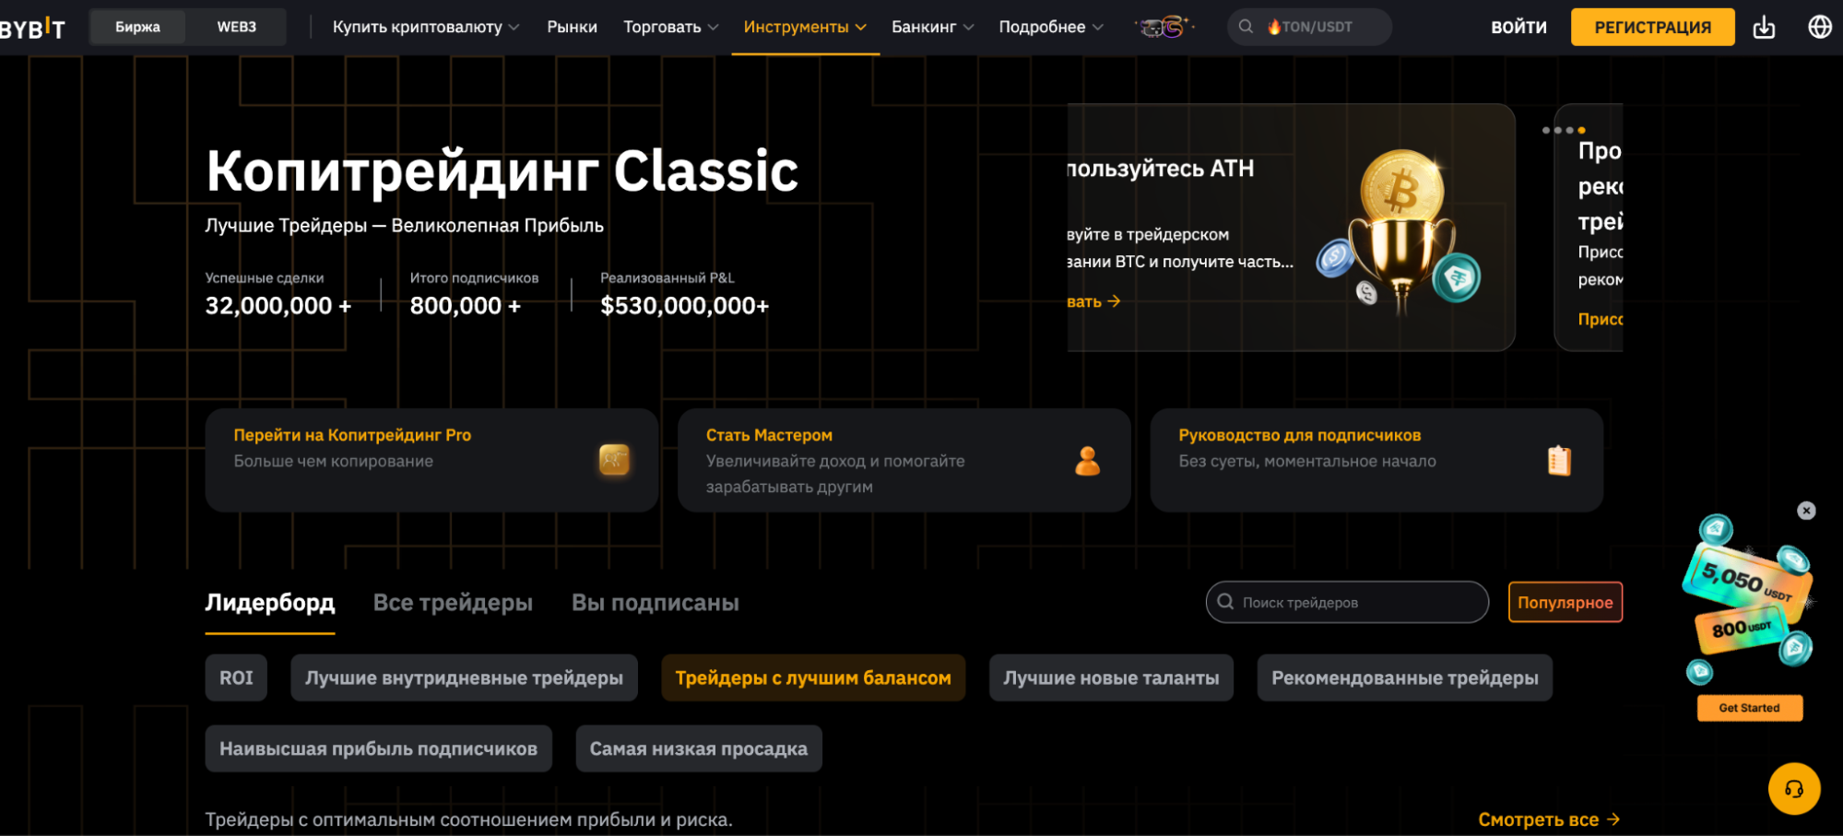Click the ВОЙТИ login button

(1519, 28)
